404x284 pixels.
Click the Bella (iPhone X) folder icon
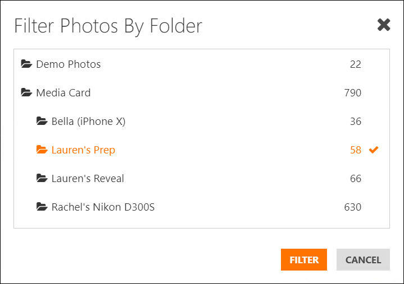(42, 121)
